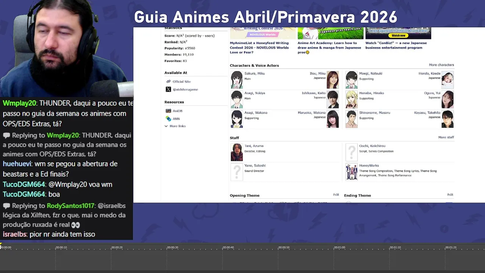Open Moegi, Natsuki character link

point(370,74)
